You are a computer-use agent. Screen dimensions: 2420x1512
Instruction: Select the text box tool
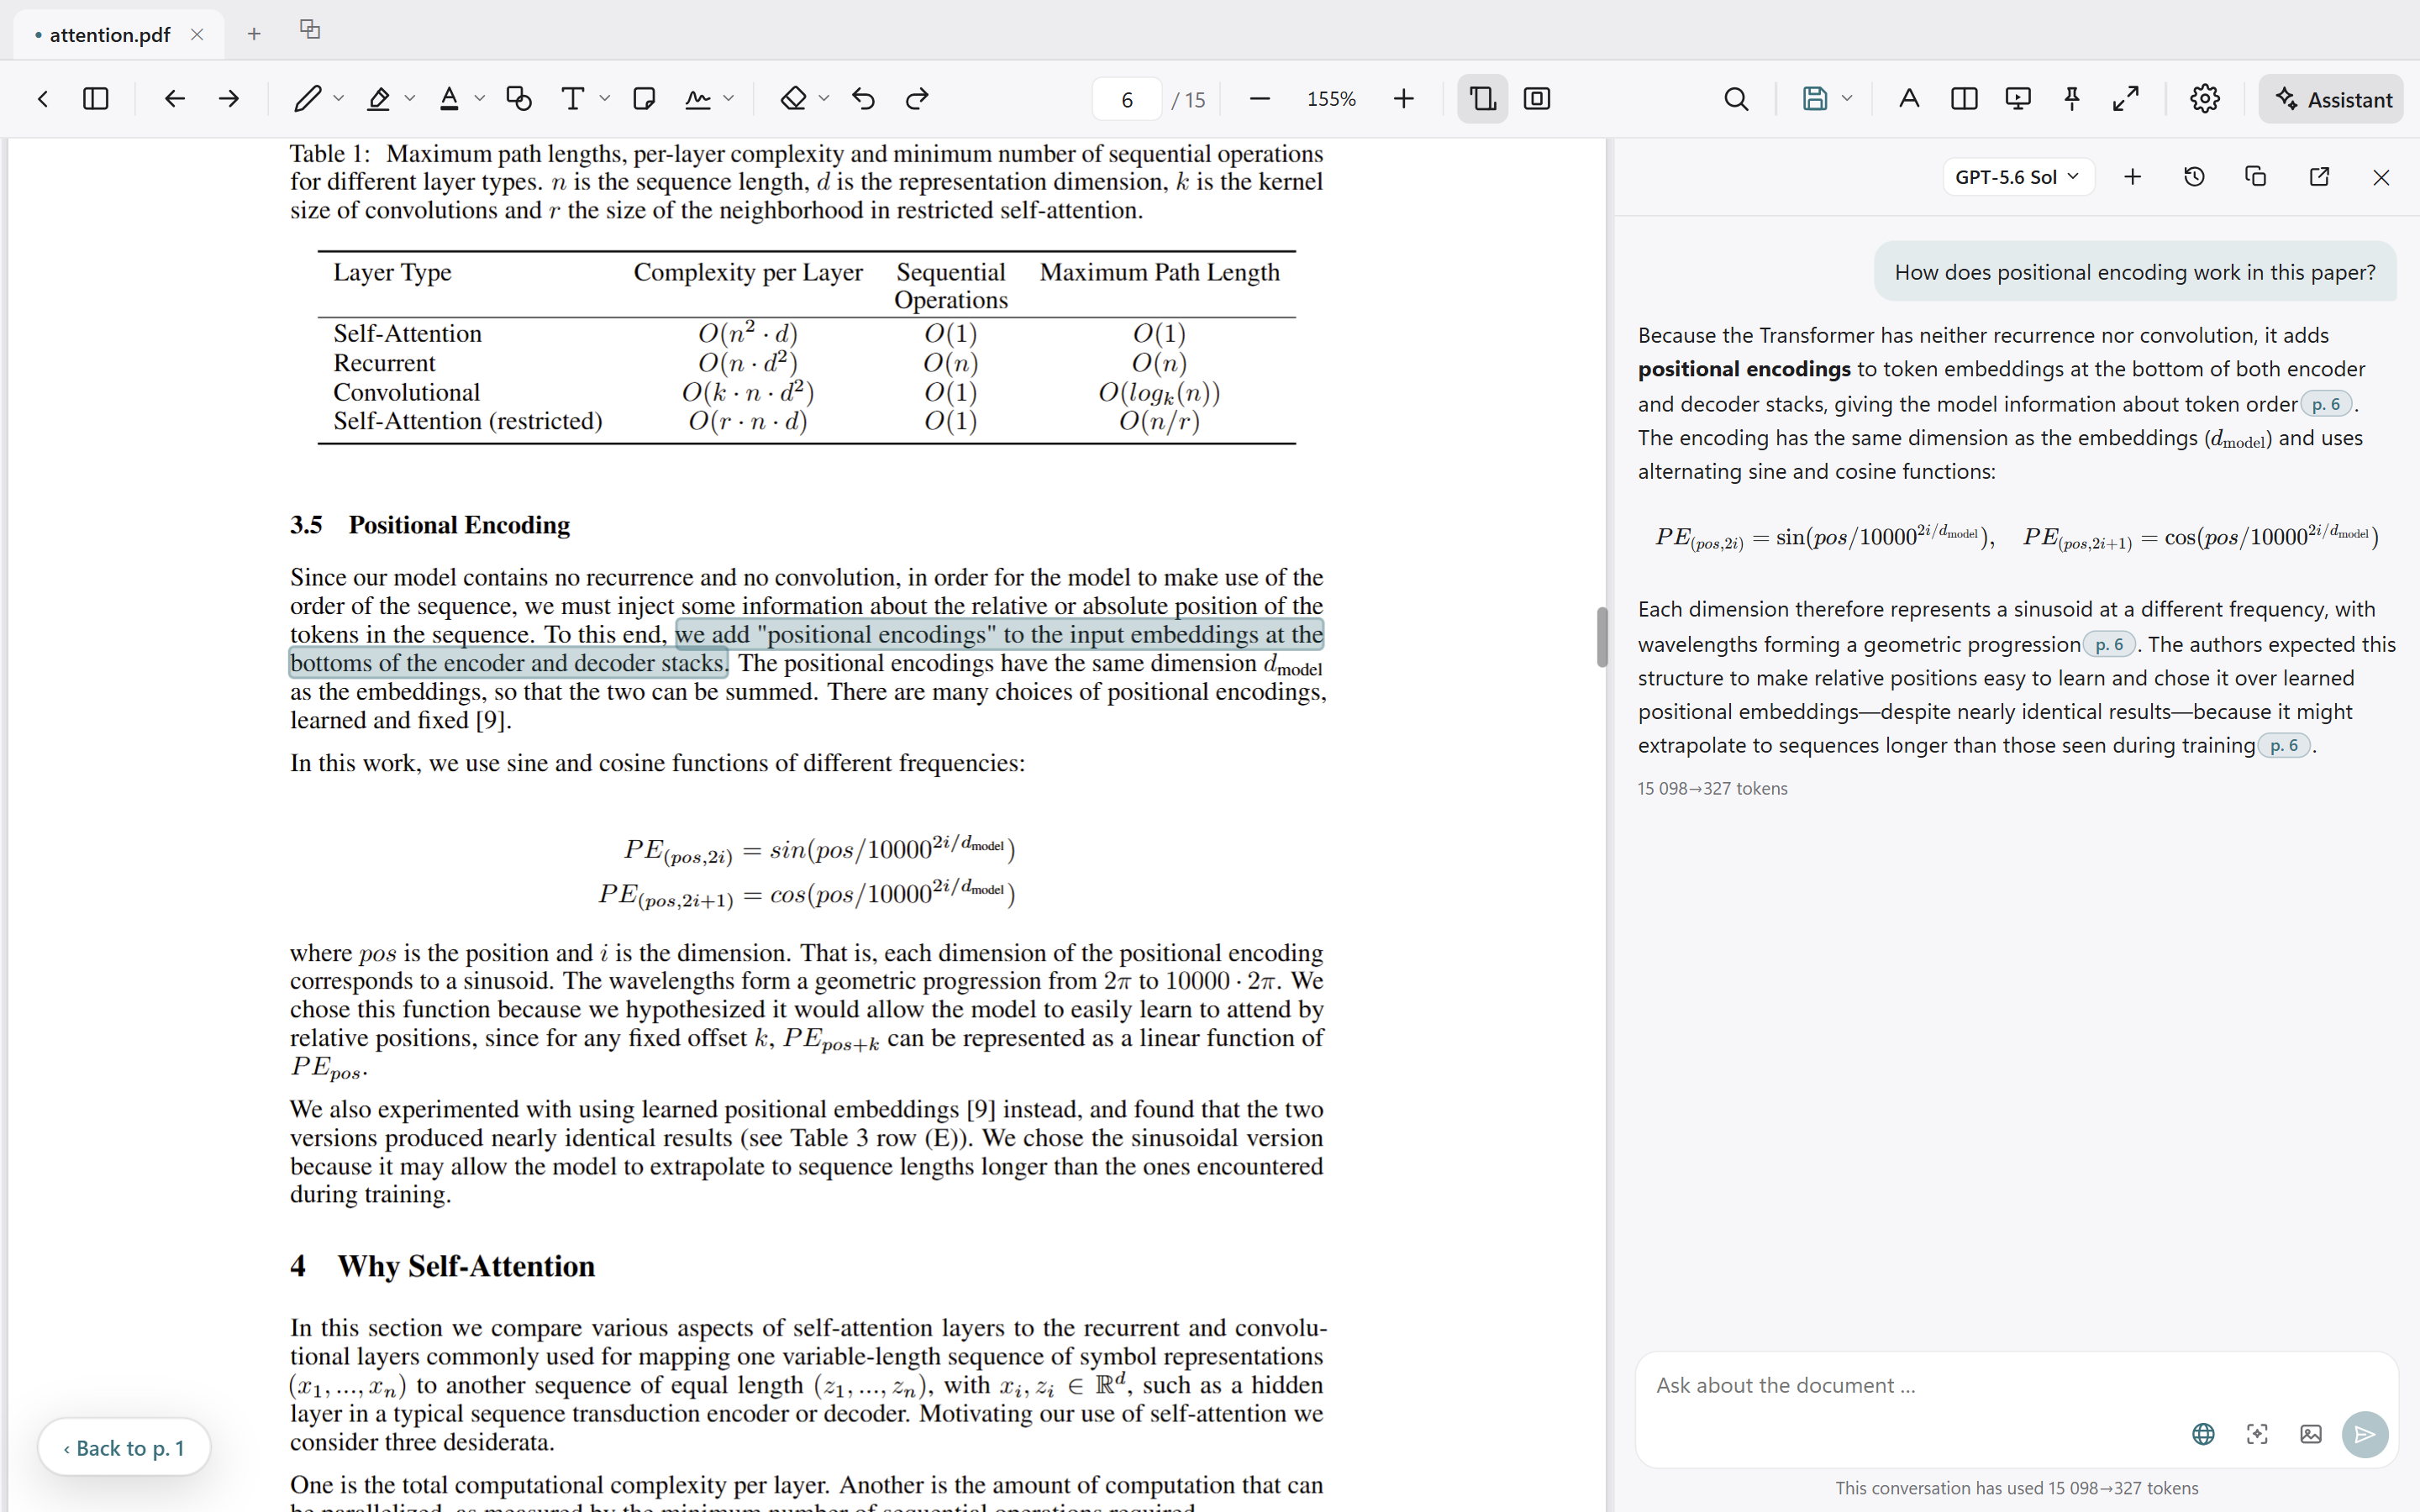573,98
